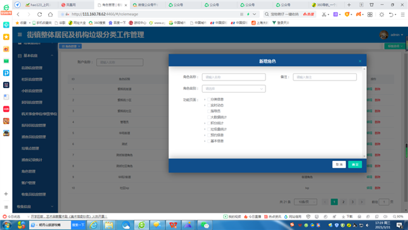
Task: Open the WPS icon on the taskbar
Action: point(173,225)
